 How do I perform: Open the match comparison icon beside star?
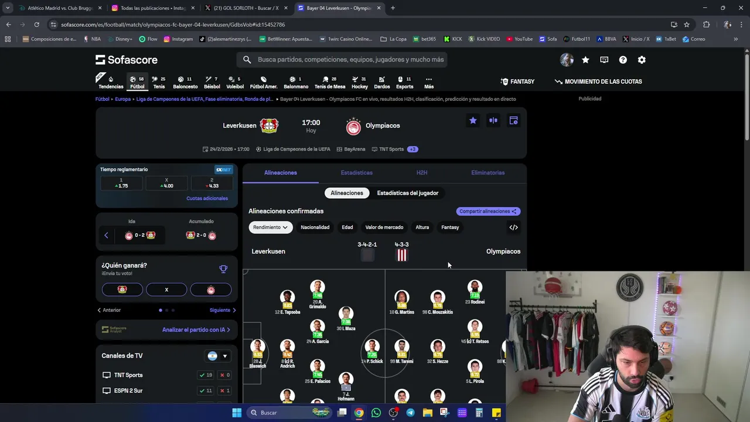click(x=493, y=121)
